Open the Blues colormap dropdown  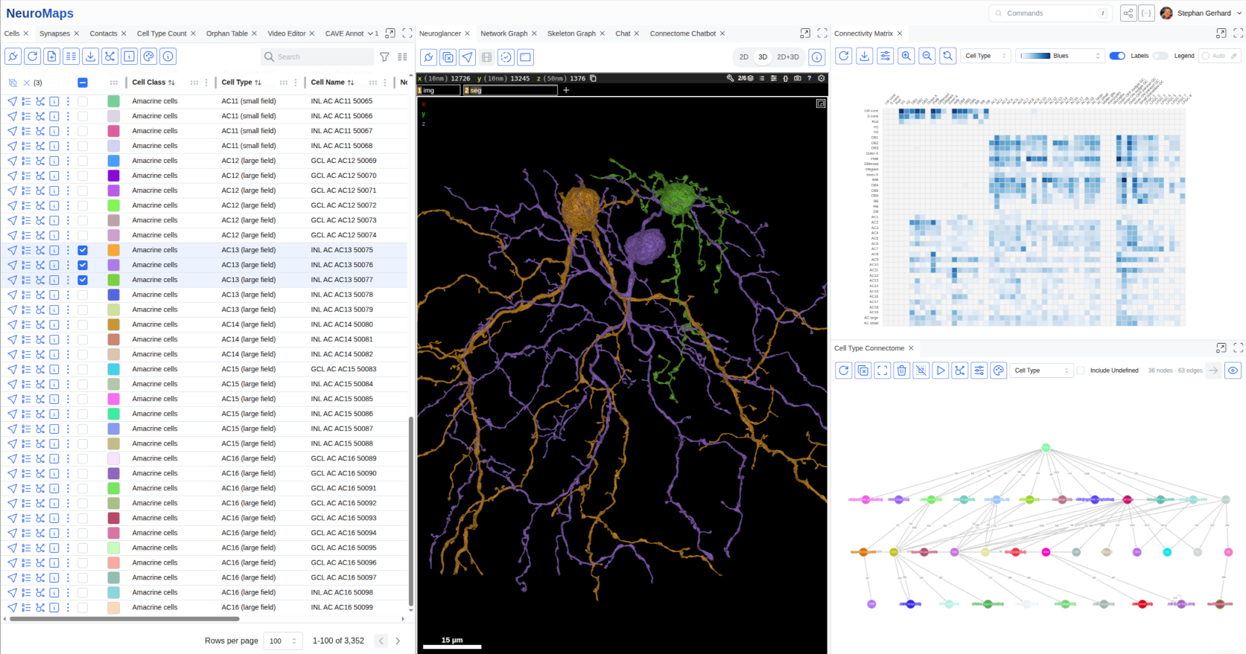[x=1060, y=56]
